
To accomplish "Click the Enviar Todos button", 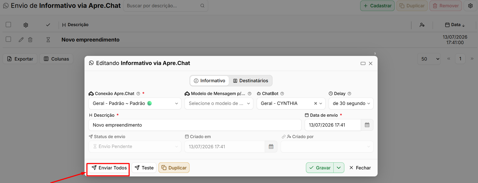I will pos(109,168).
